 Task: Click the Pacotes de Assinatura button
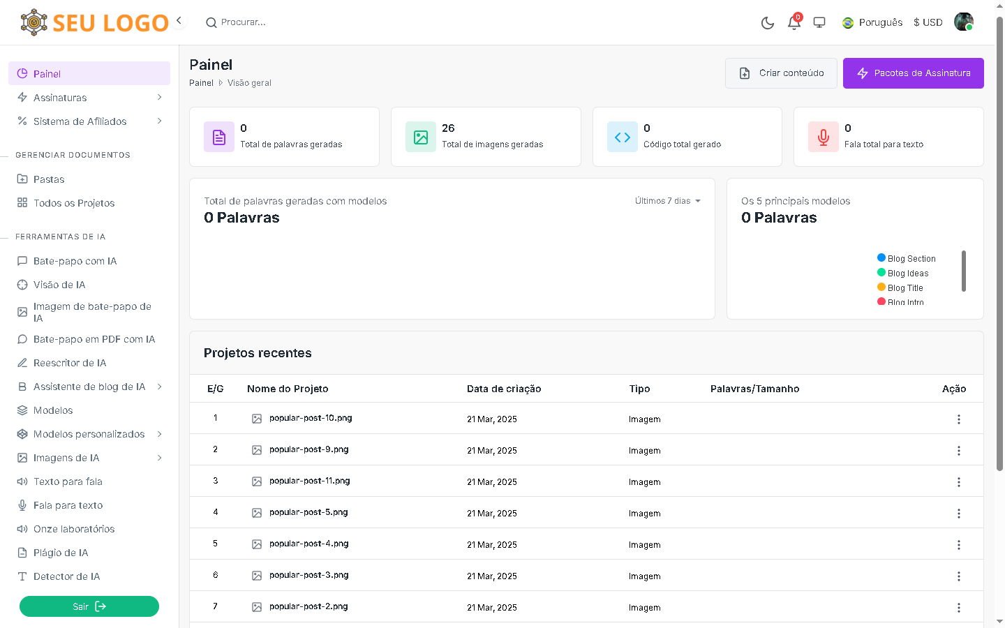pos(913,73)
